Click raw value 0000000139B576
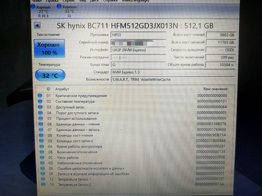Image resolution: width=262 pixels, height=196 pixels. tap(211, 124)
